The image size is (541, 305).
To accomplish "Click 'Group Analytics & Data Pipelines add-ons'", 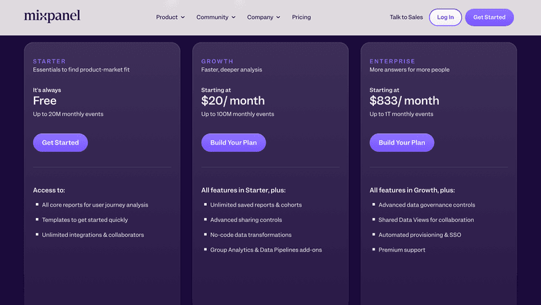I will (x=266, y=250).
